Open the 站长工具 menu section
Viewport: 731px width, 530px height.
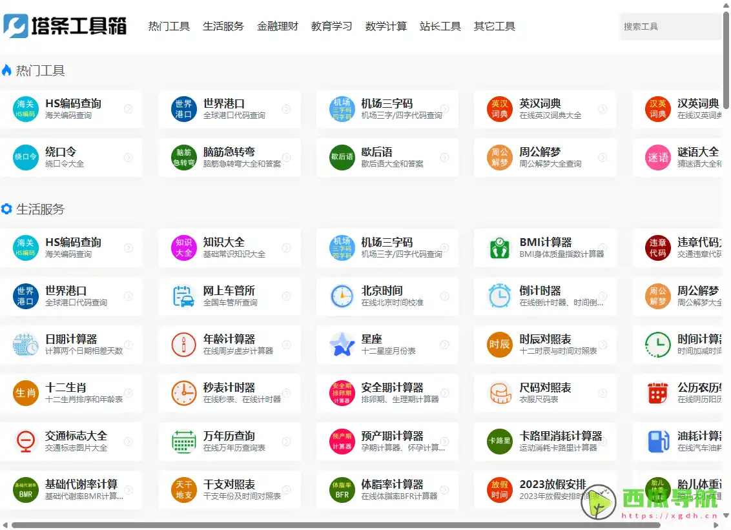440,26
